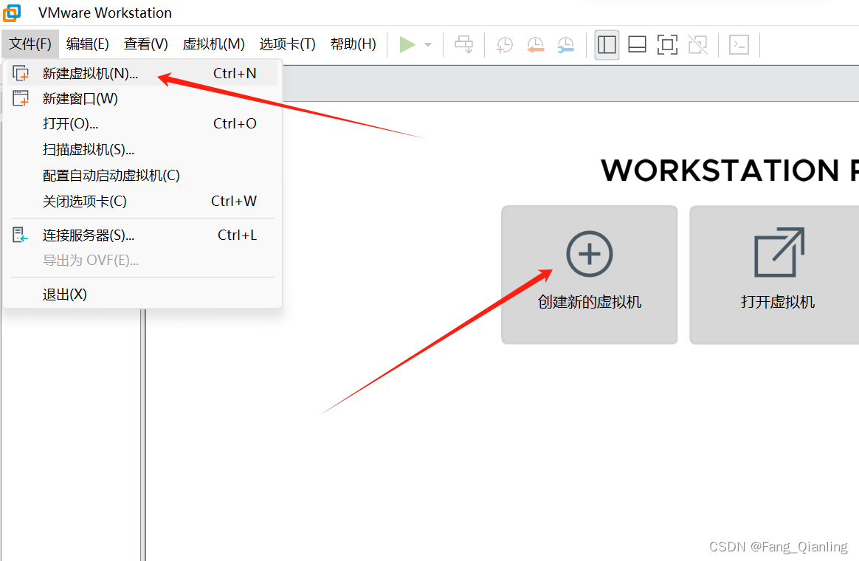Click the Ctrl+L shortcut label
The height and width of the screenshot is (561, 859).
[x=237, y=235]
